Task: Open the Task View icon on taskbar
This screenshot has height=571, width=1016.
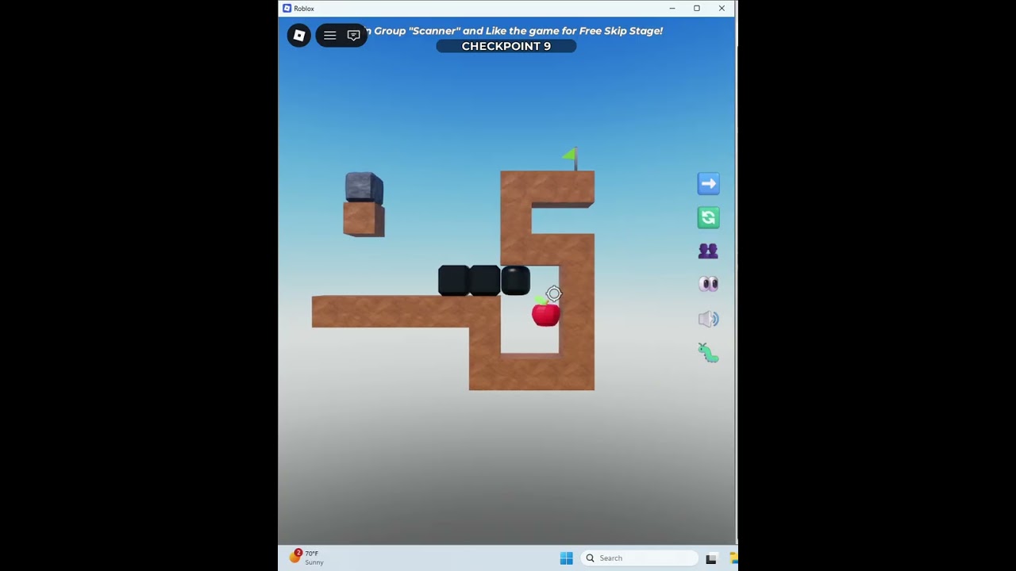Action: tap(711, 558)
